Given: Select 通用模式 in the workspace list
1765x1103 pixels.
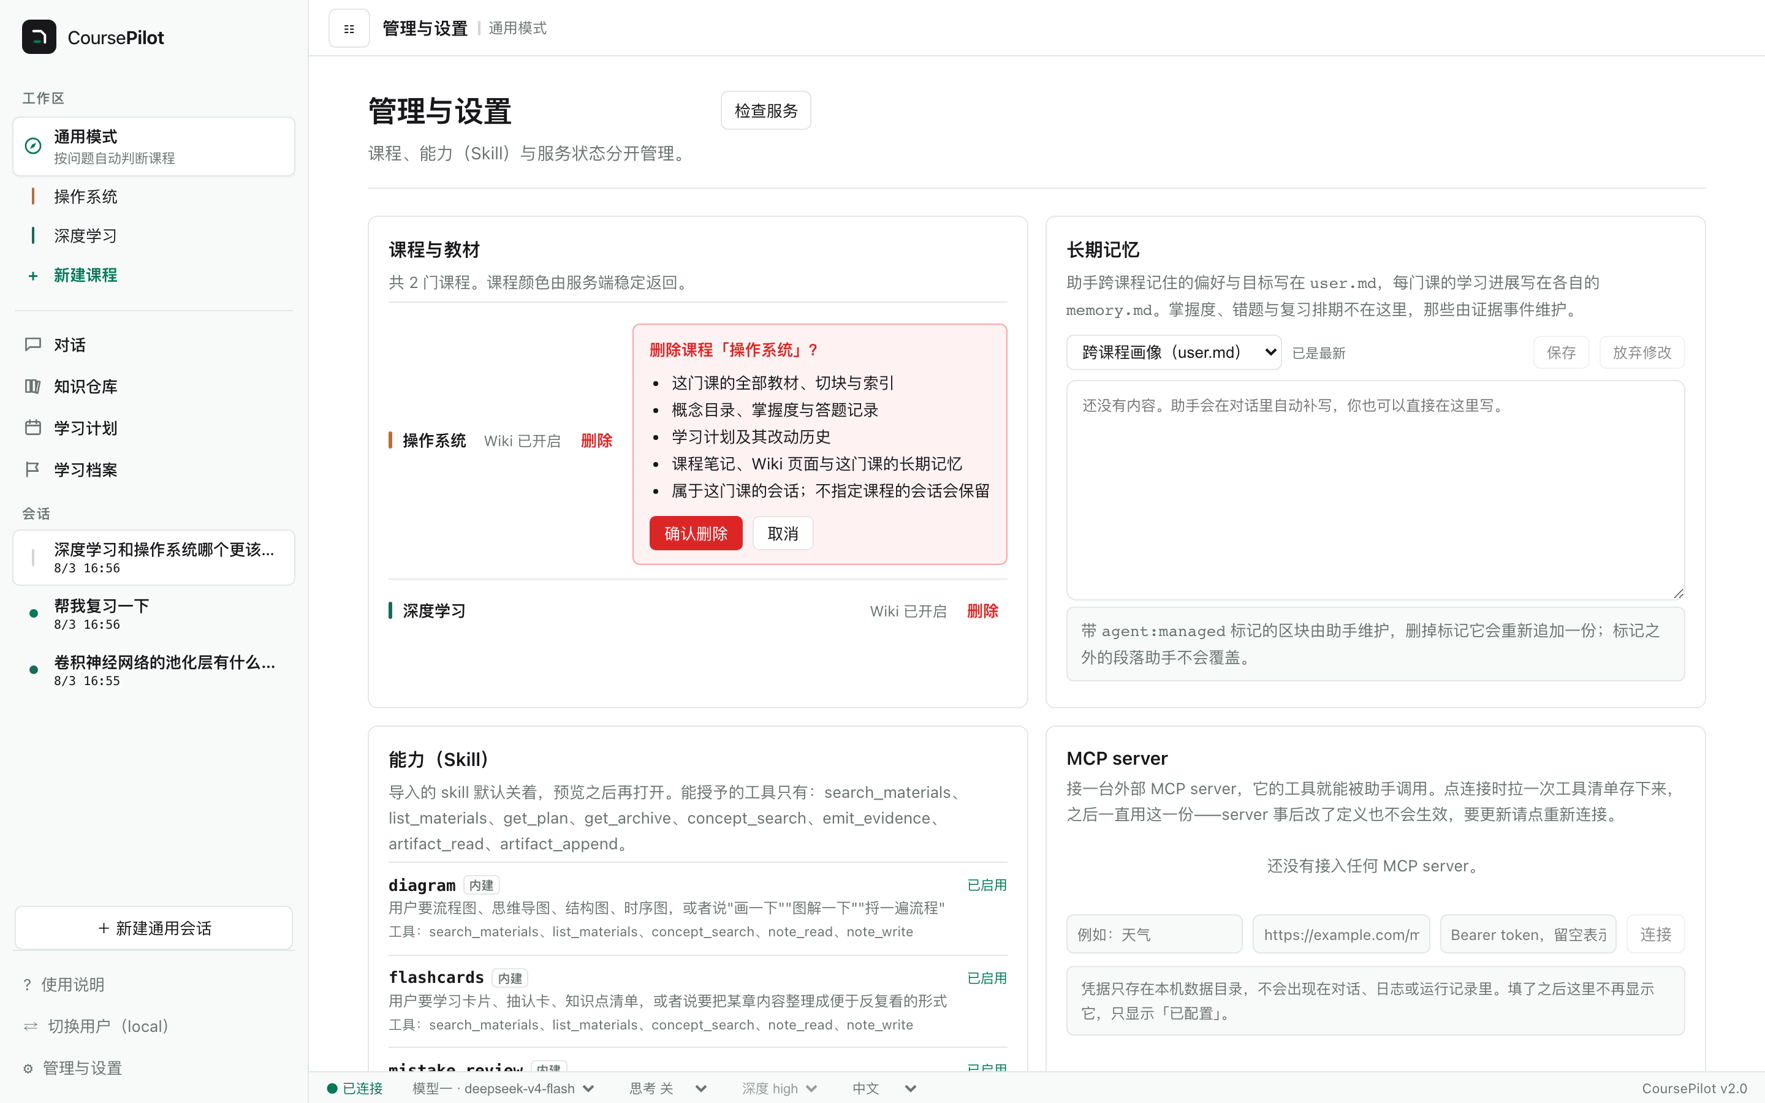Looking at the screenshot, I should pyautogui.click(x=154, y=146).
